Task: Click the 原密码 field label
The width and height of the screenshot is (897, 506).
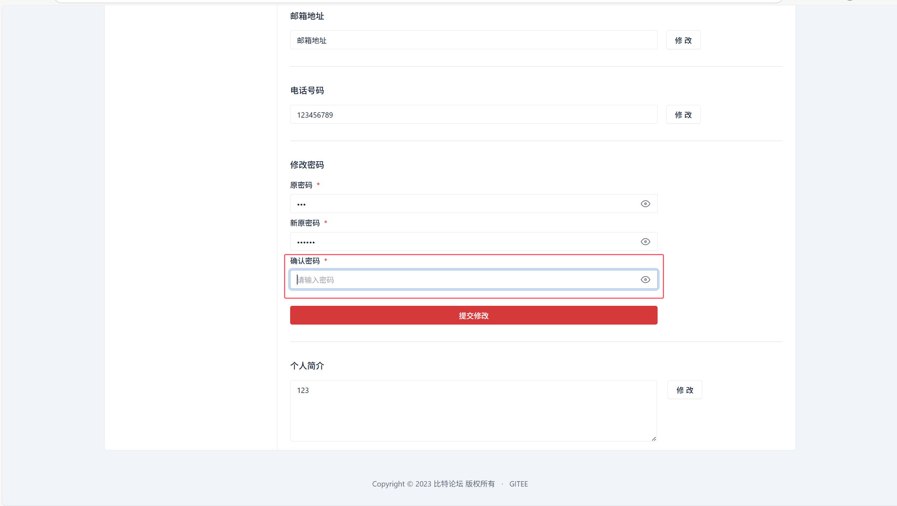Action: pos(301,185)
